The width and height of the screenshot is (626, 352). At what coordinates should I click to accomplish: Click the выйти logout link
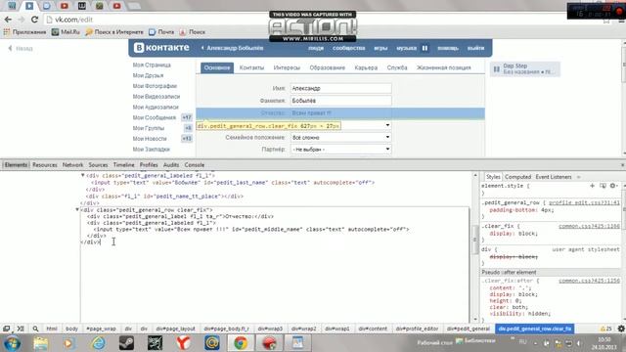pyautogui.click(x=475, y=48)
